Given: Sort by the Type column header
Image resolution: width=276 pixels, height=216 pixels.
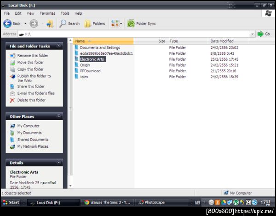Looking at the screenshot, I should 188,41.
